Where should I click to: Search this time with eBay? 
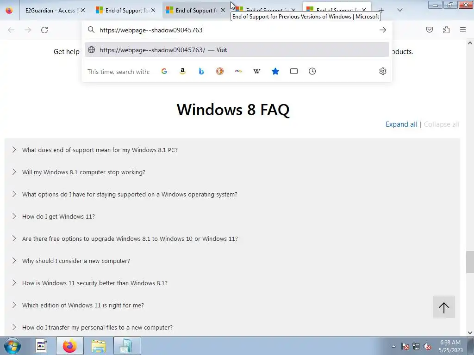pos(238,71)
